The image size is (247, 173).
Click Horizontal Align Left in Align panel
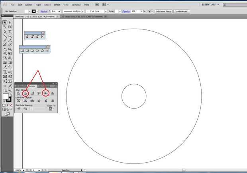tap(19, 93)
